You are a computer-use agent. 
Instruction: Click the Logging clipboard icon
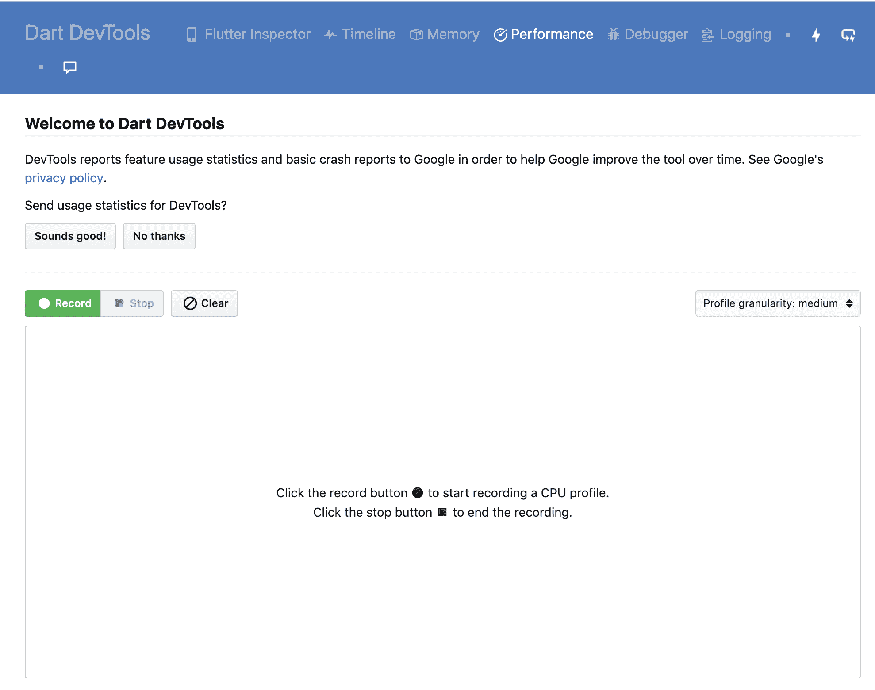708,34
